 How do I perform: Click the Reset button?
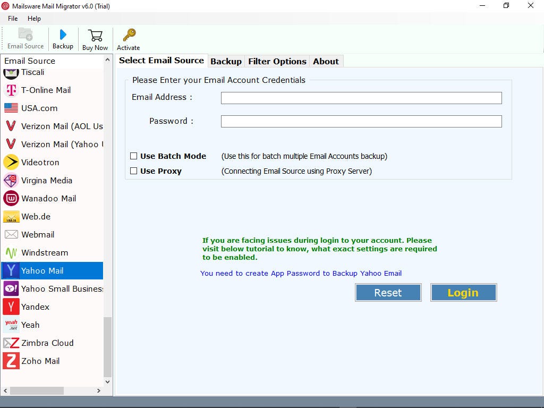click(x=388, y=293)
